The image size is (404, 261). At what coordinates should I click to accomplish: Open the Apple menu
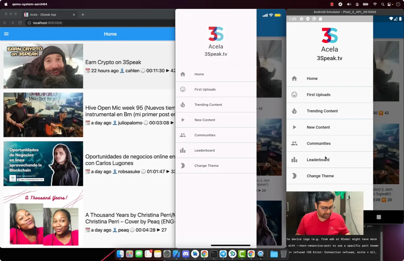coord(6,4)
